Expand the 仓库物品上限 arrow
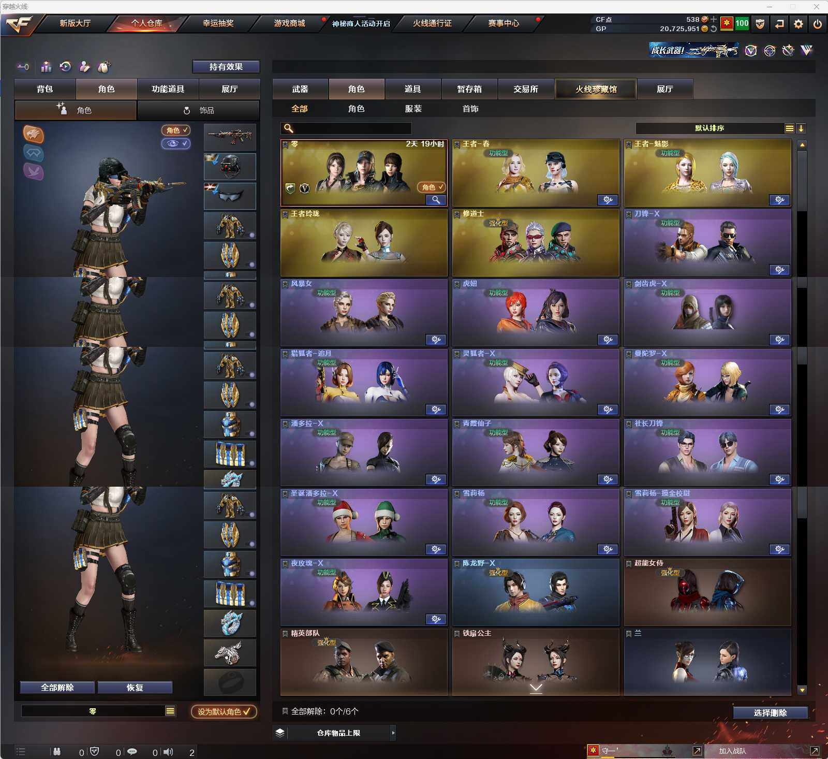 coord(393,733)
